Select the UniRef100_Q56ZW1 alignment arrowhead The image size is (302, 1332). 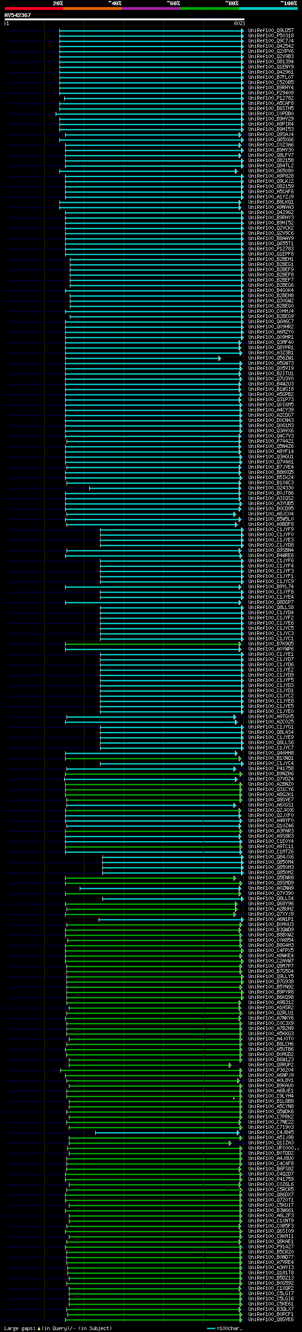(x=220, y=358)
